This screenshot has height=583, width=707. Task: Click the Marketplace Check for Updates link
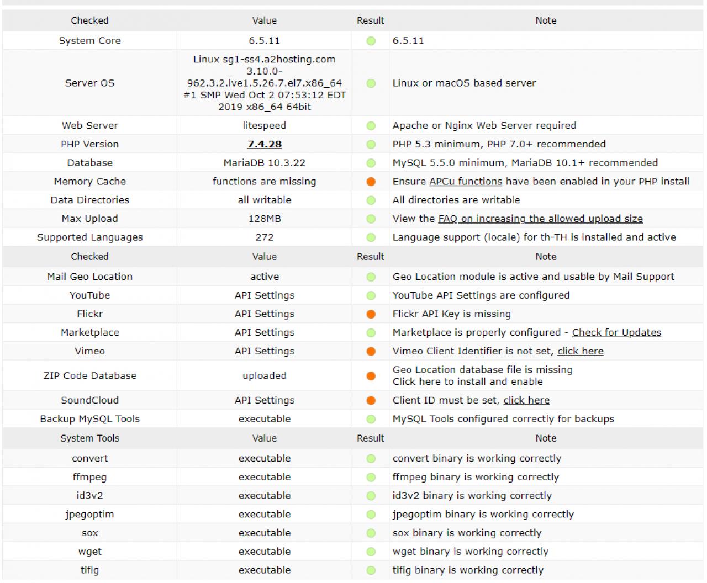(x=616, y=332)
